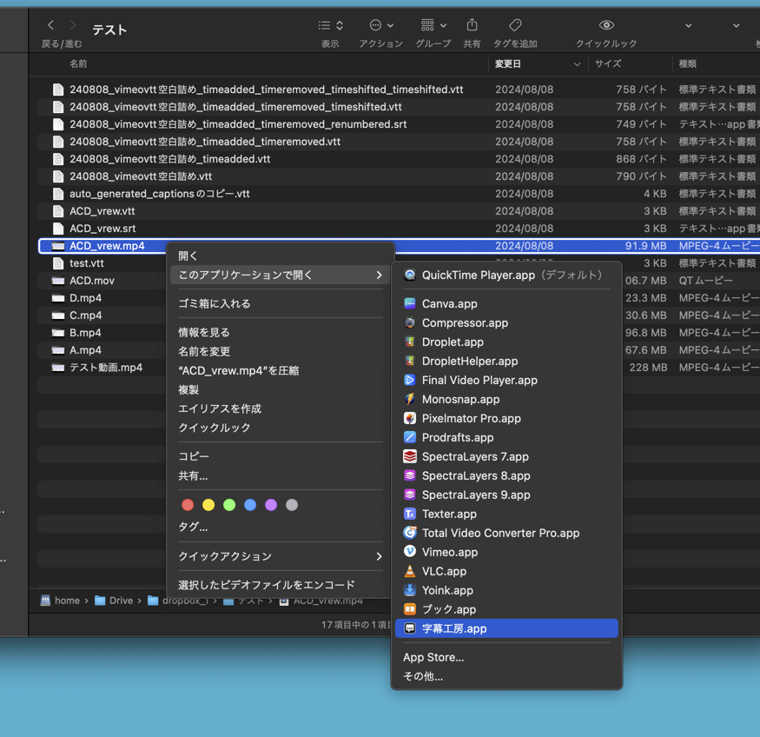Choose Final Video Player.app from submenu

click(x=479, y=380)
